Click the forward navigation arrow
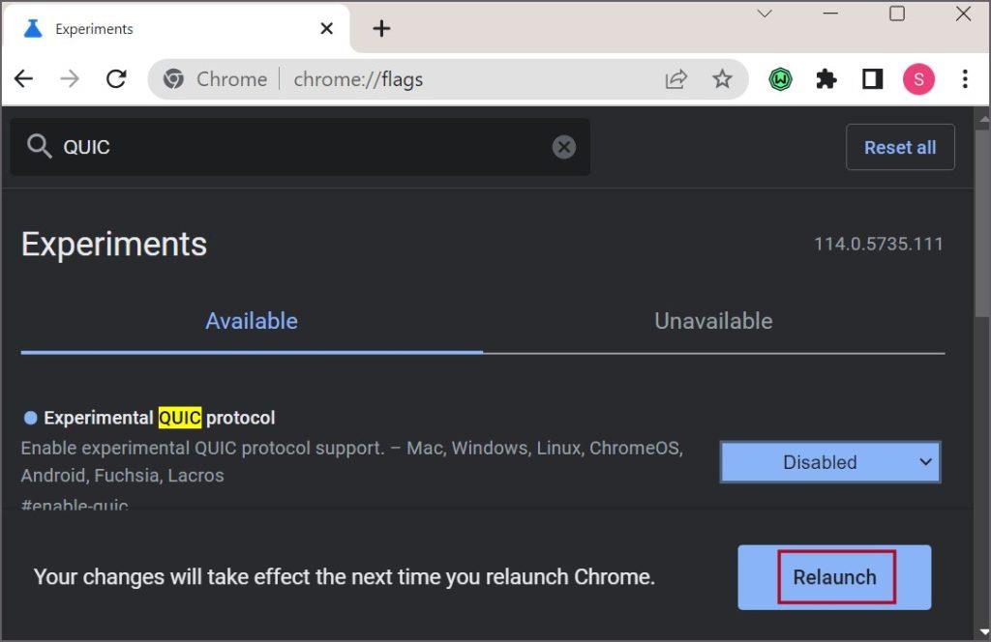This screenshot has width=991, height=642. (x=70, y=79)
